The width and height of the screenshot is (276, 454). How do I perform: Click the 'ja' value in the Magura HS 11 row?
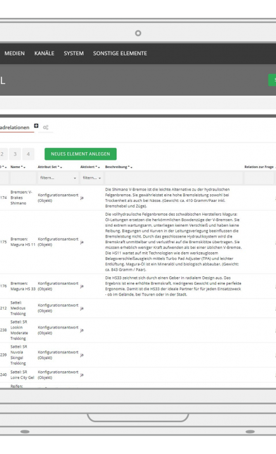point(82,242)
